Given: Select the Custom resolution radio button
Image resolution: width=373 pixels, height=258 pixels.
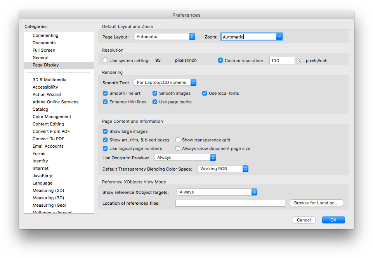Looking at the screenshot, I should pyautogui.click(x=220, y=60).
